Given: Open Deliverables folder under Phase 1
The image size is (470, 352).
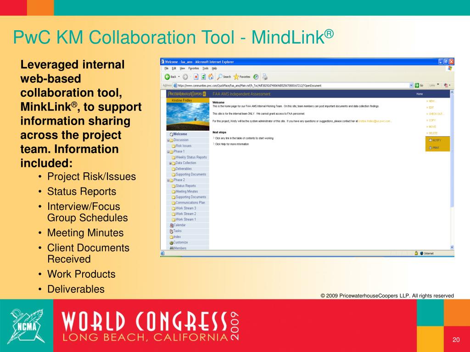Looking at the screenshot, I should coord(182,169).
